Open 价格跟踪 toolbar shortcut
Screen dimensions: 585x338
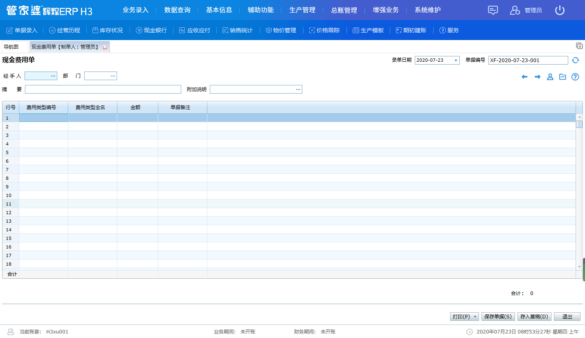click(x=324, y=30)
